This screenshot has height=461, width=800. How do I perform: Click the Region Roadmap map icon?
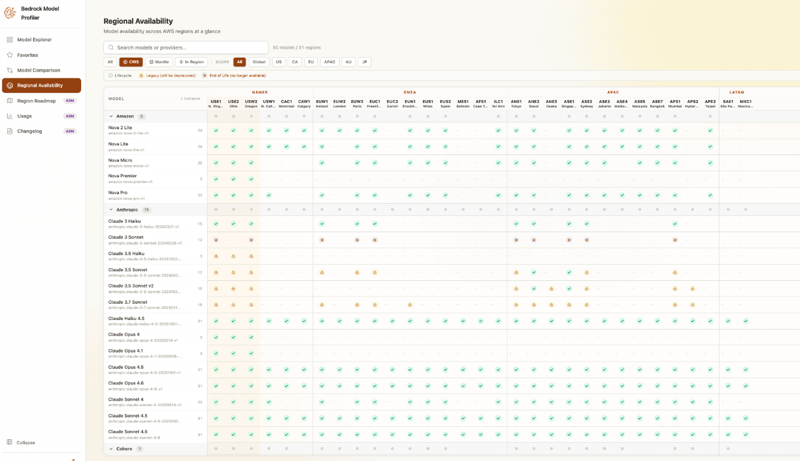(10, 101)
